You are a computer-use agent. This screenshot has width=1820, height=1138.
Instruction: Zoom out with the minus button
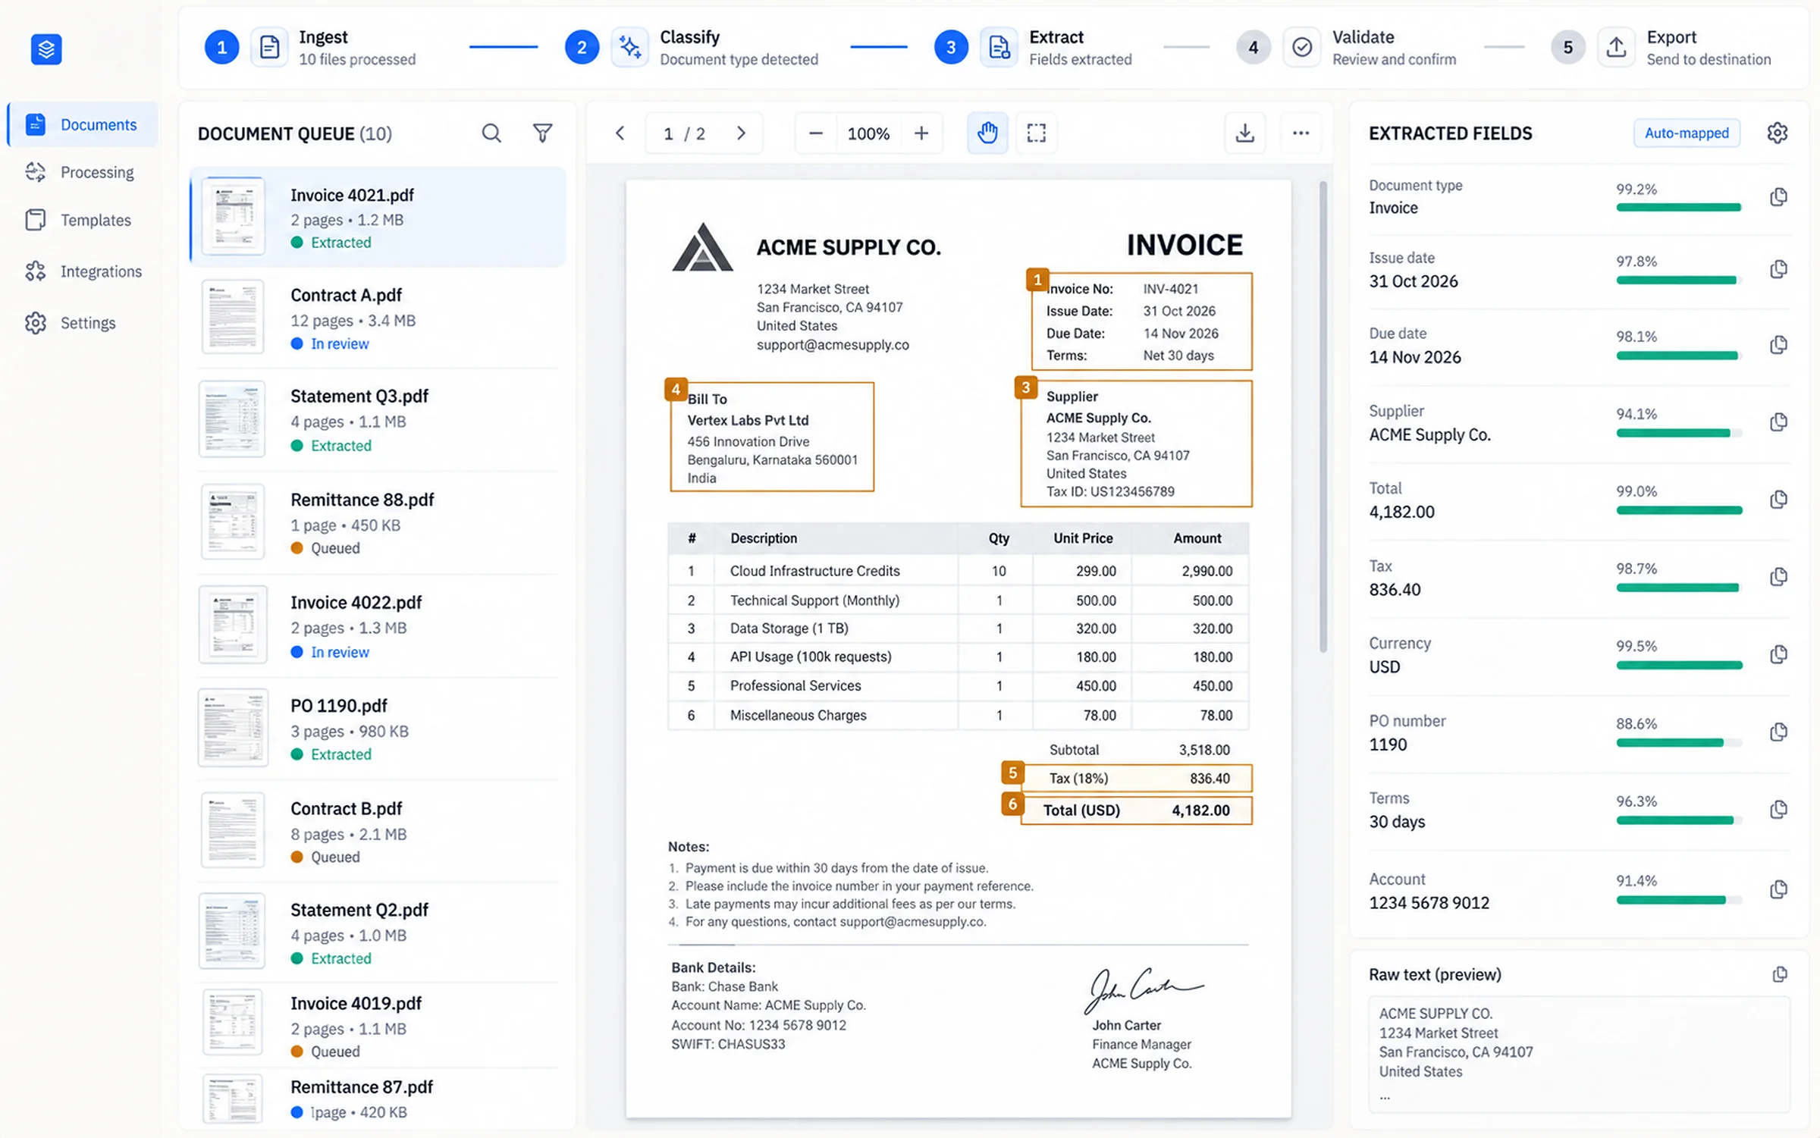coord(816,133)
